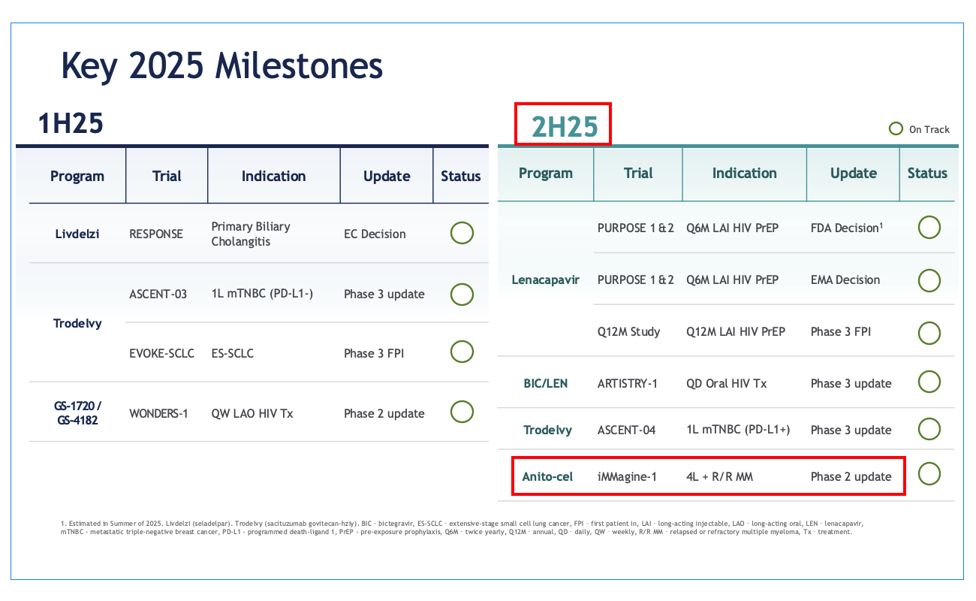The height and width of the screenshot is (601, 976).
Task: Select the "ARTISTRY-1" trial cell
Action: [x=628, y=383]
